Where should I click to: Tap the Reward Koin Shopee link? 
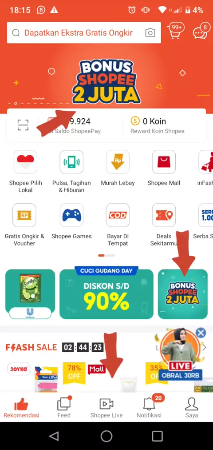click(x=158, y=131)
